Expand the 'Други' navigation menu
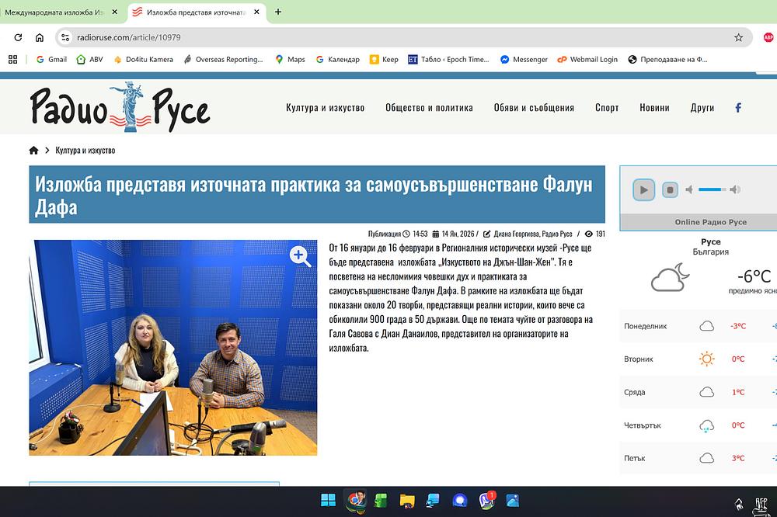This screenshot has width=777, height=517. (702, 108)
